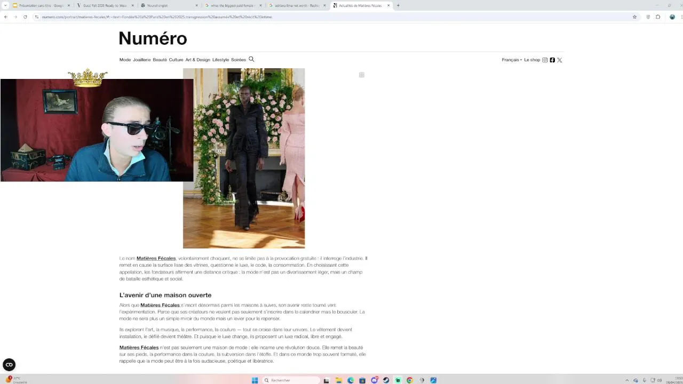Open the taskbar clock and date

673,380
